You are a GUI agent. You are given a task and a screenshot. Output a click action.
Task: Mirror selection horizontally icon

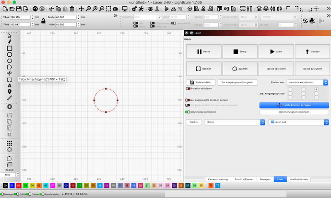[173, 9]
